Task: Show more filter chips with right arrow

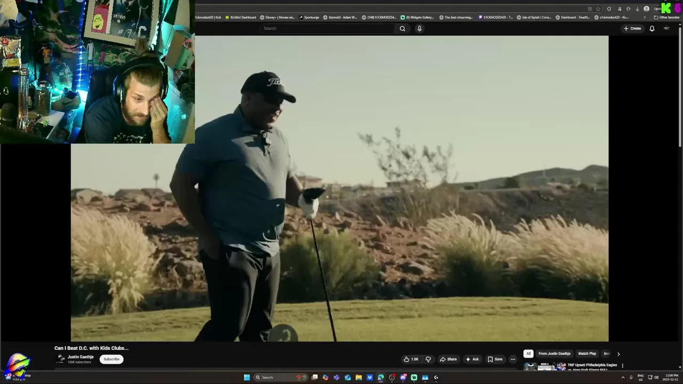Action: (618, 354)
